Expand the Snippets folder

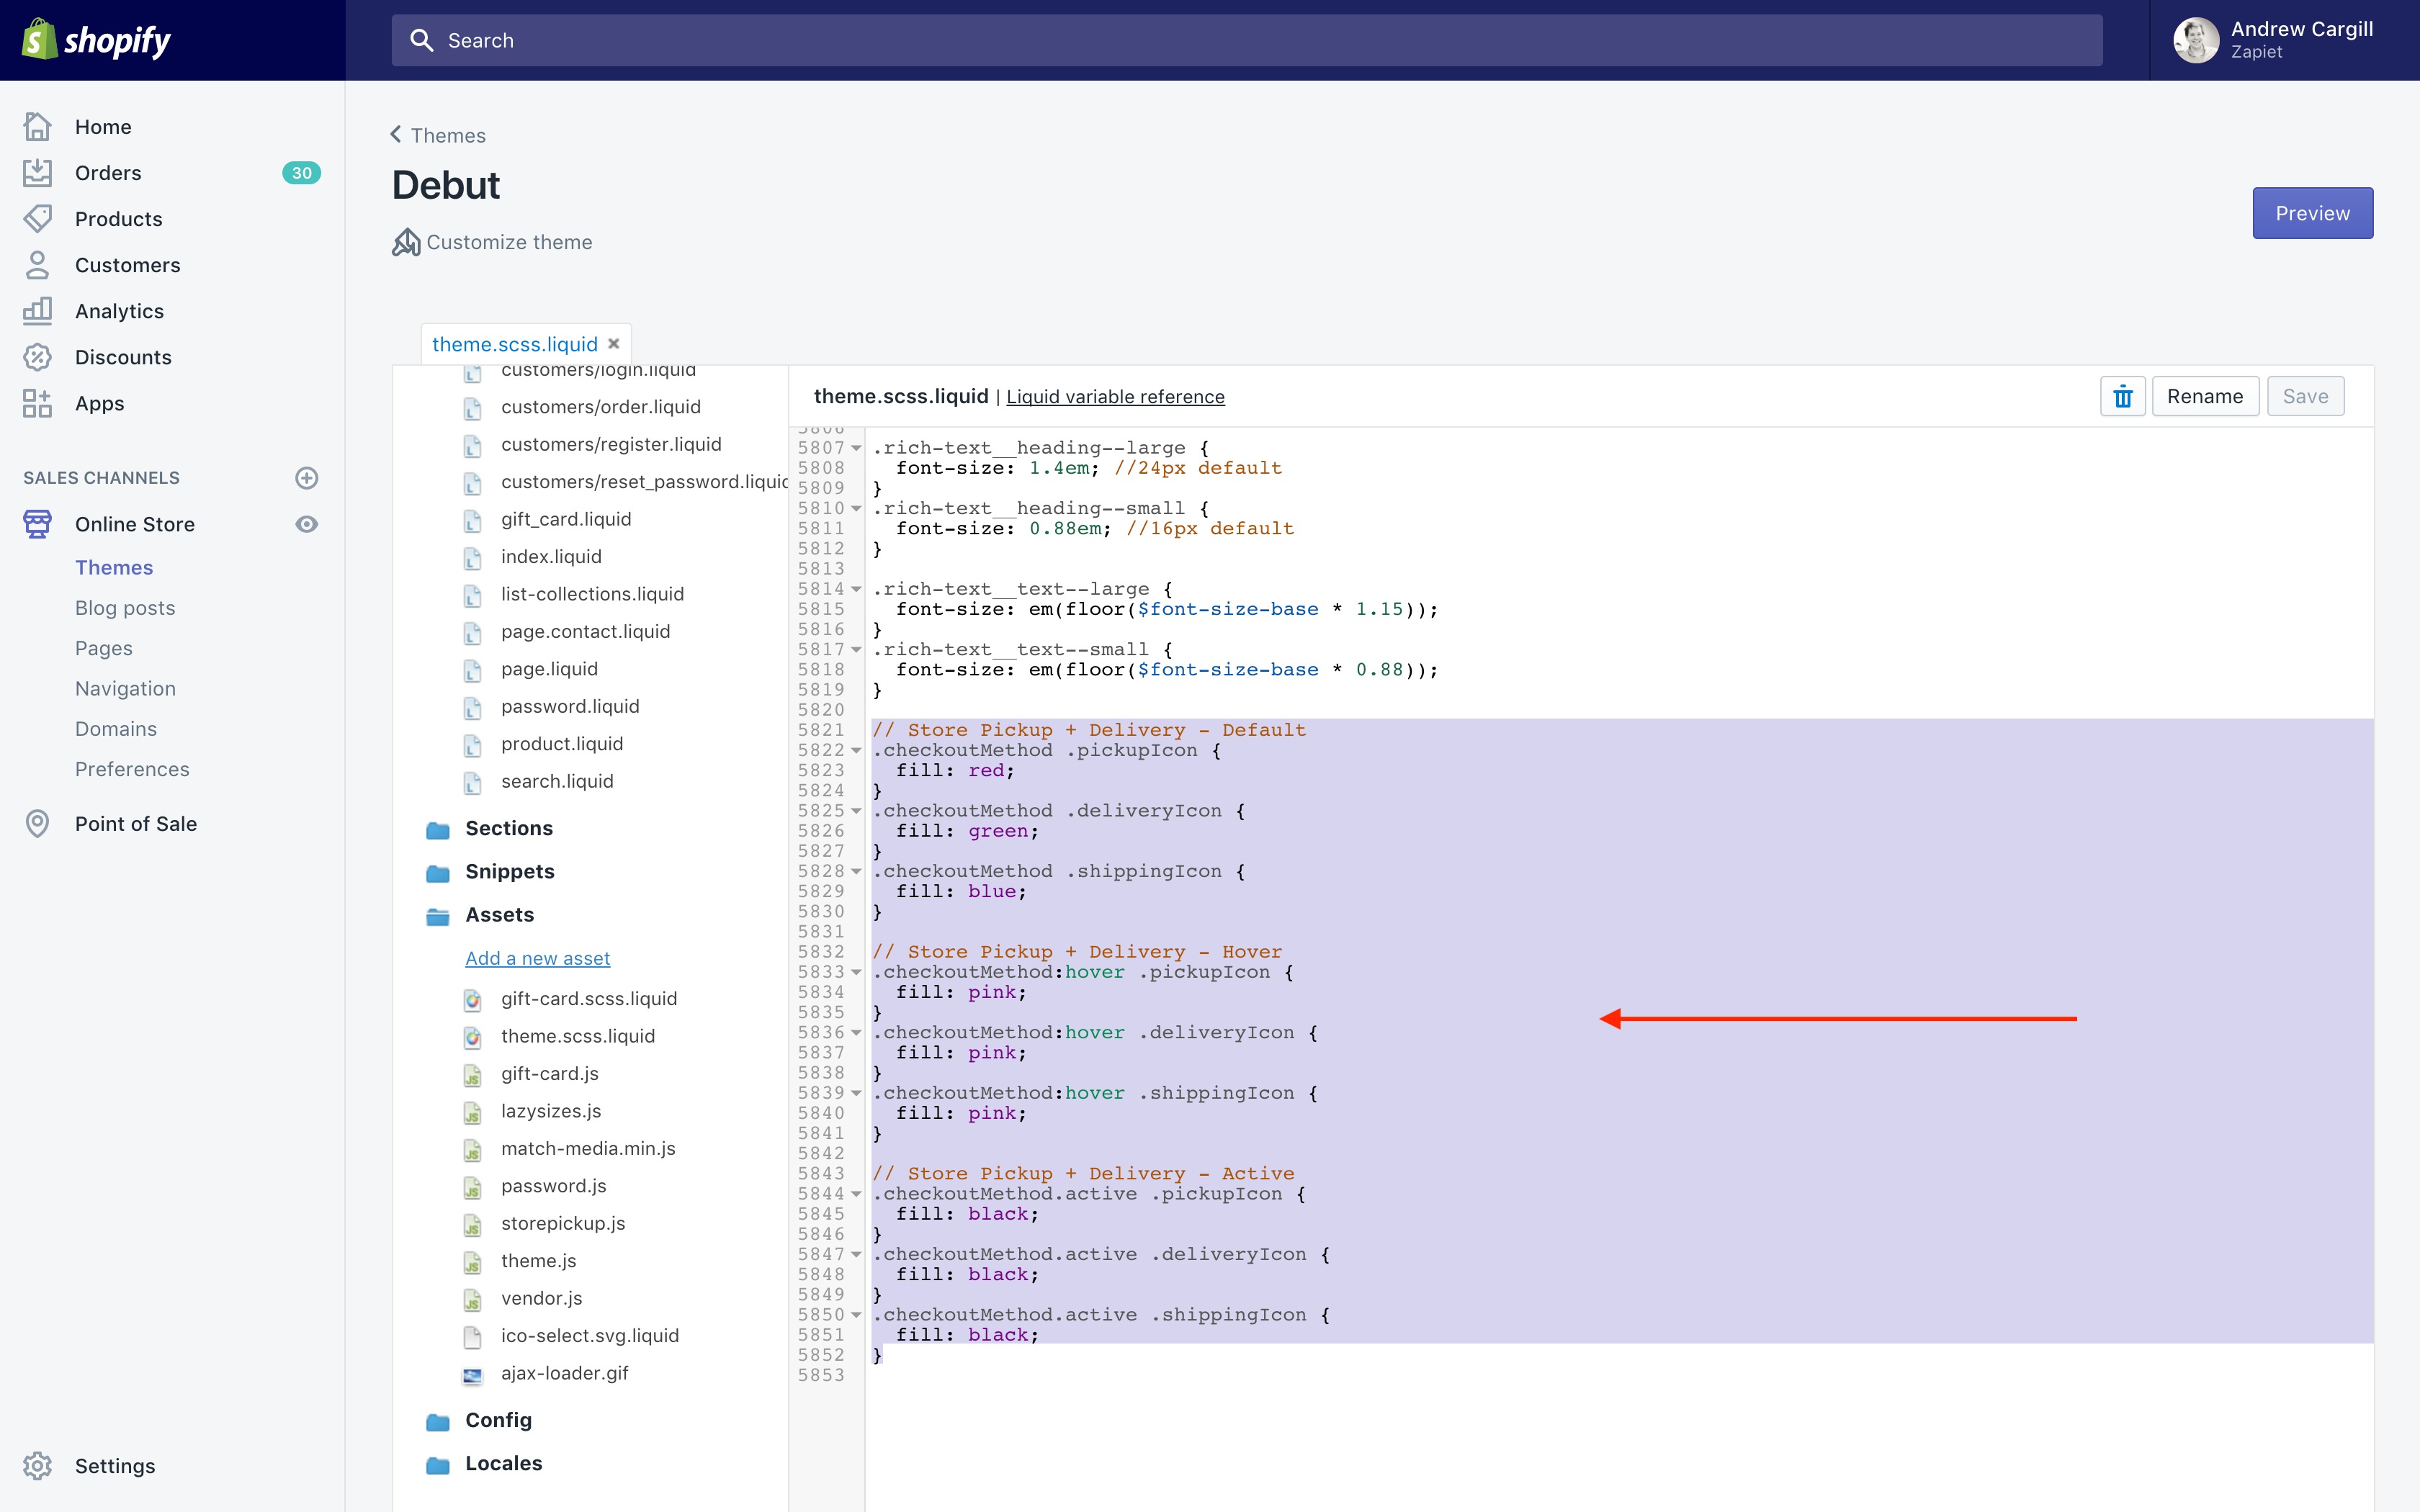point(509,871)
